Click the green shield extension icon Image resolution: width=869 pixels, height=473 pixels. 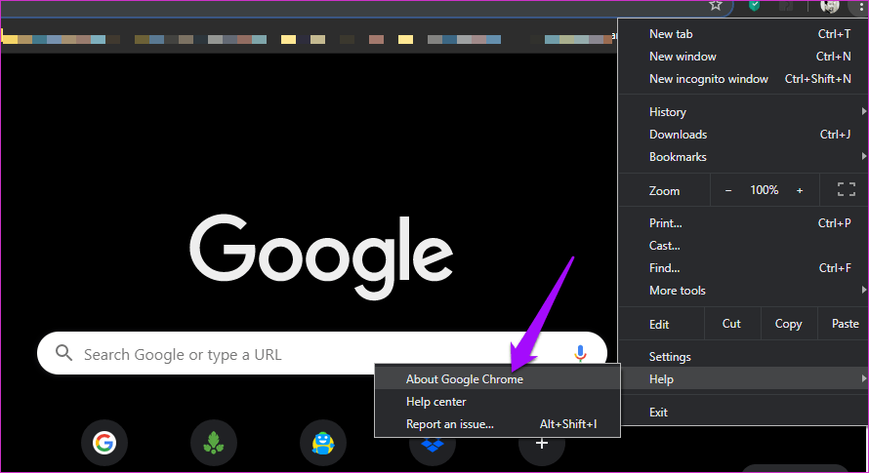click(755, 6)
